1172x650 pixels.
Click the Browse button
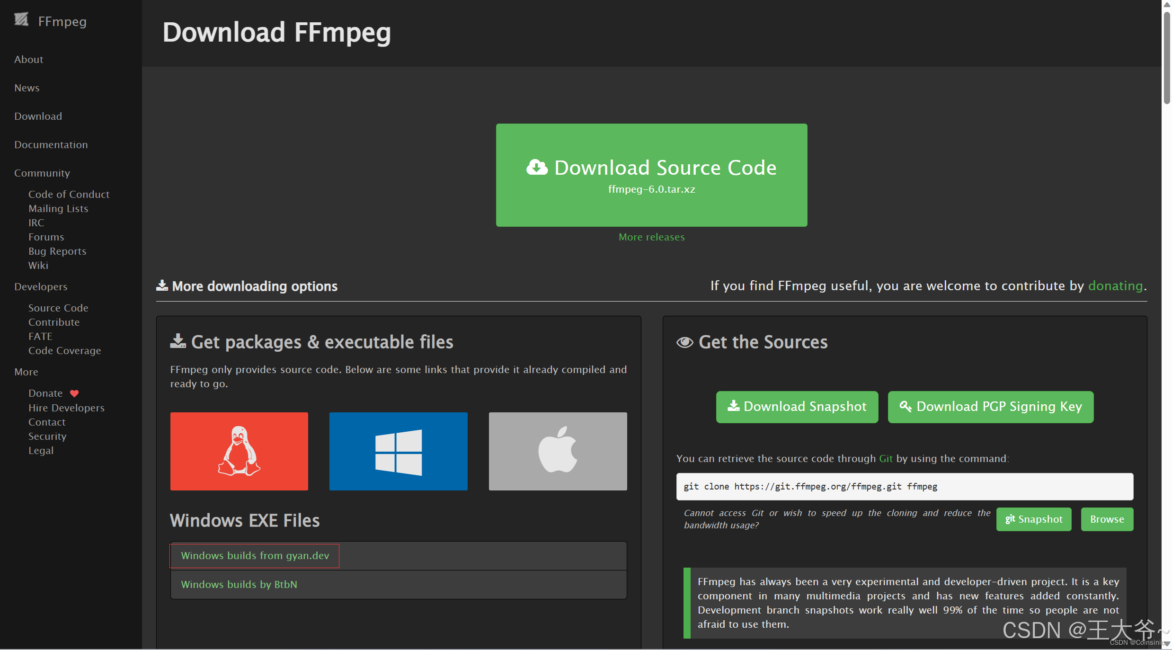pos(1107,519)
